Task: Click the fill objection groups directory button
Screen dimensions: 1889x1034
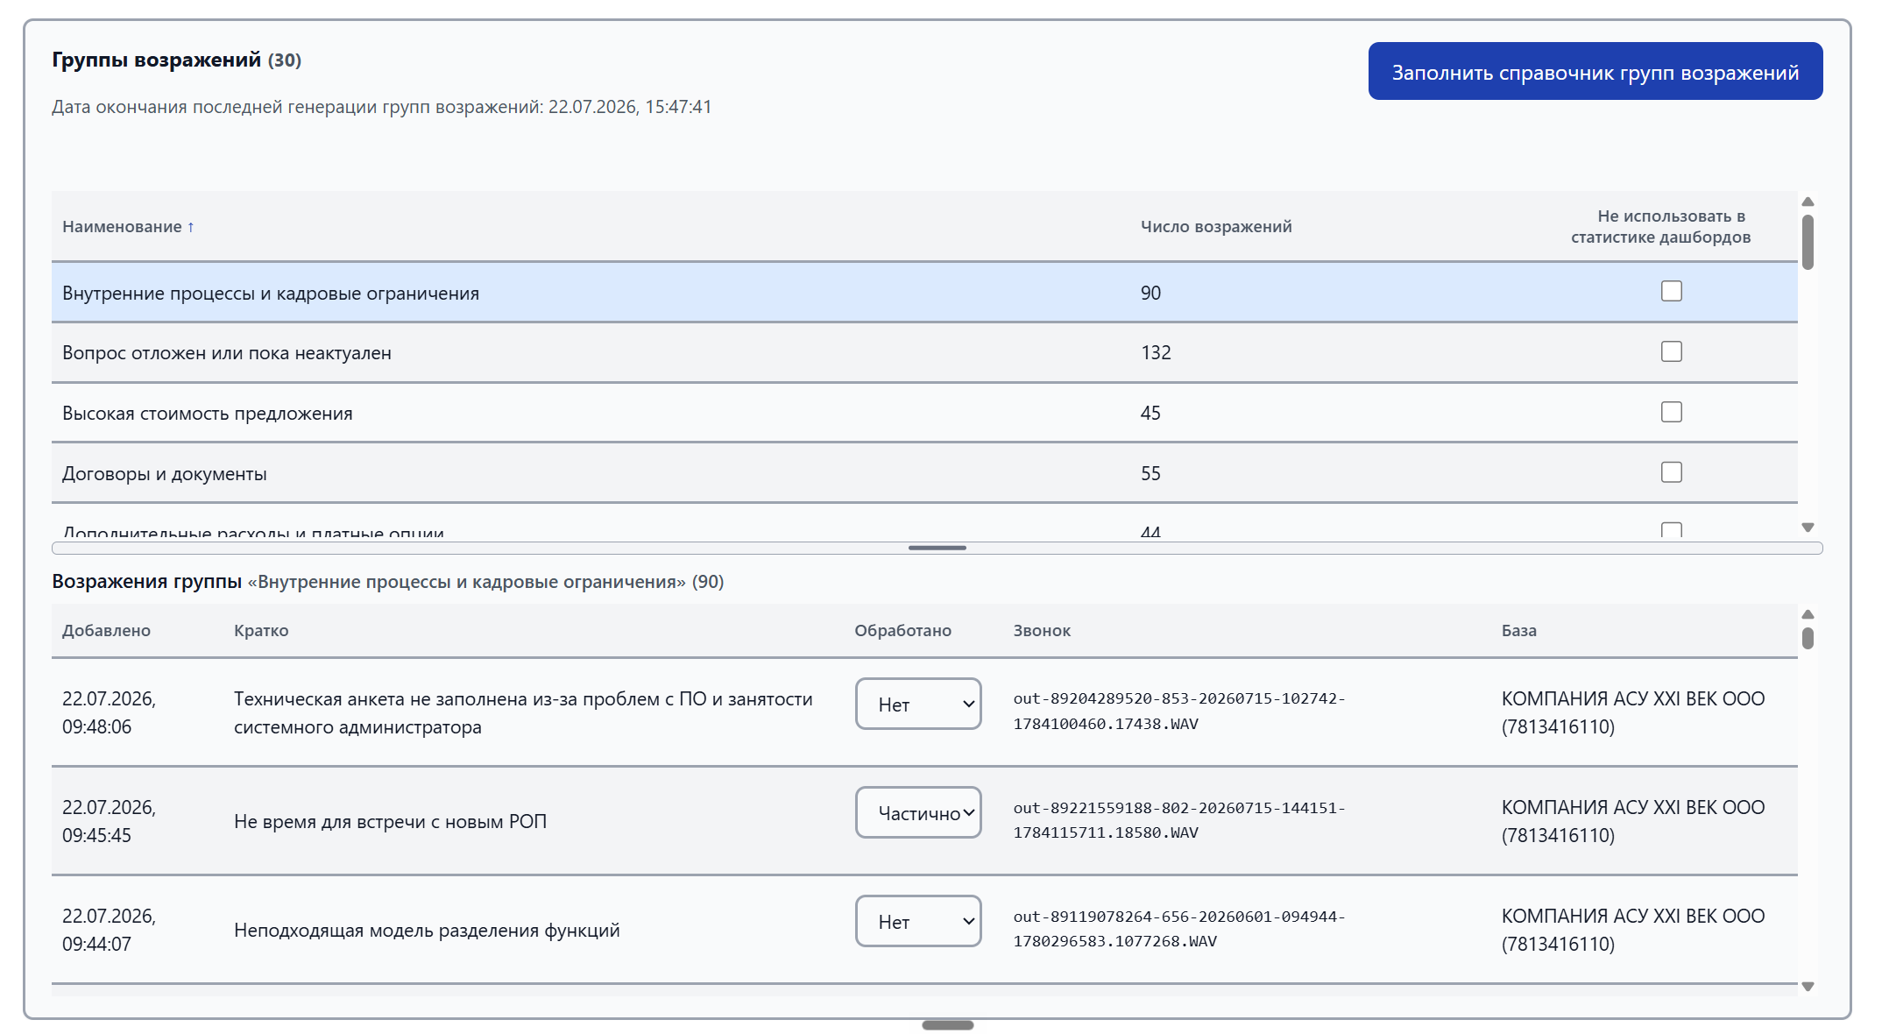Action: [x=1595, y=71]
